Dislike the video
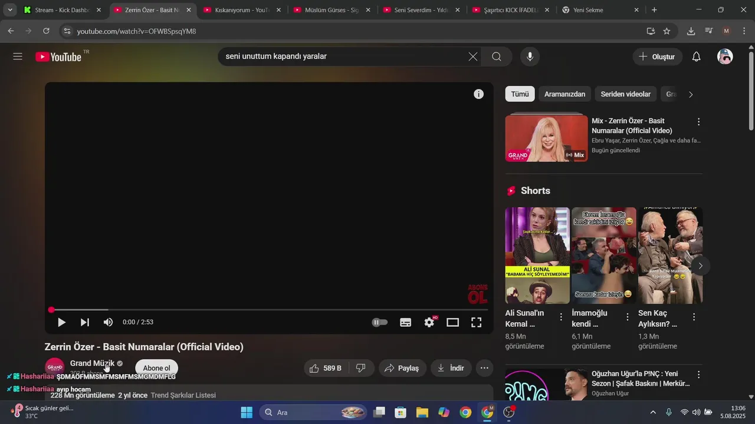 [361, 368]
